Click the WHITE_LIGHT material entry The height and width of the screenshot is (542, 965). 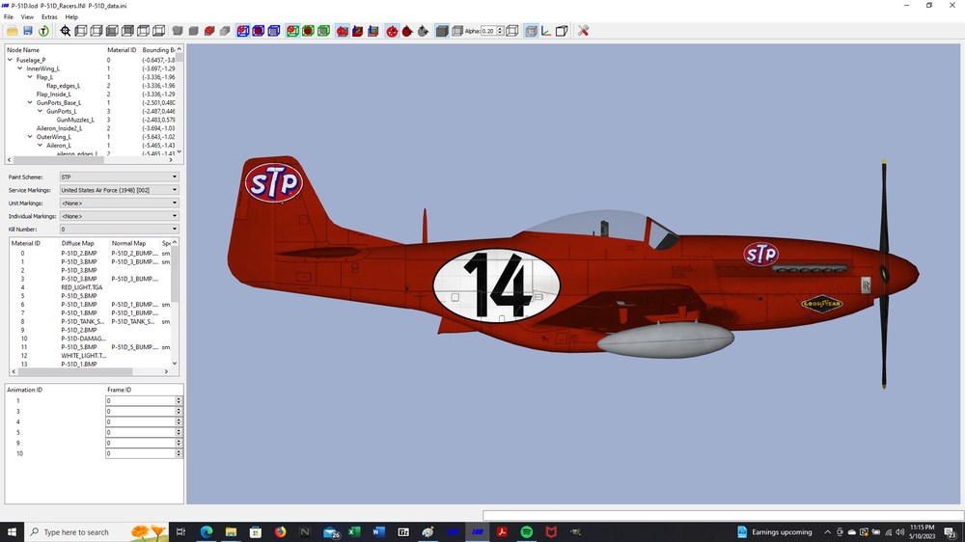click(x=84, y=356)
